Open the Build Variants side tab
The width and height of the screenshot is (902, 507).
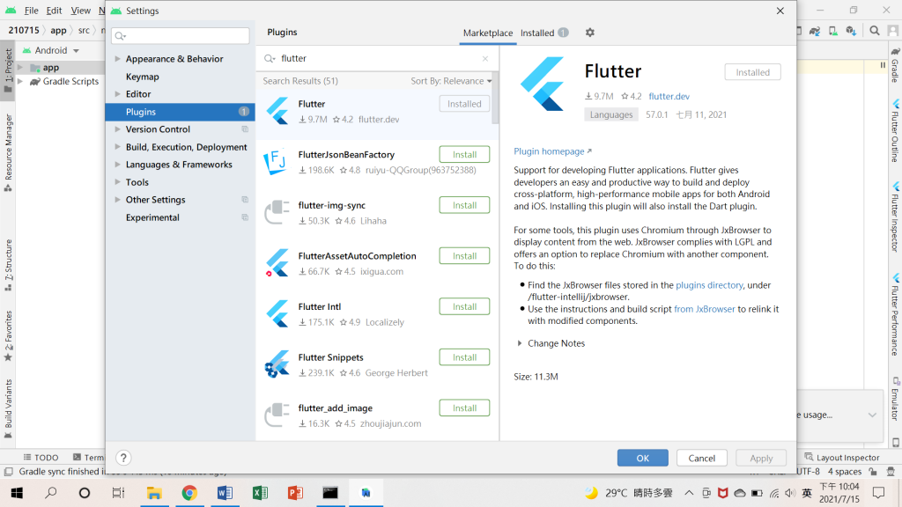(8, 408)
